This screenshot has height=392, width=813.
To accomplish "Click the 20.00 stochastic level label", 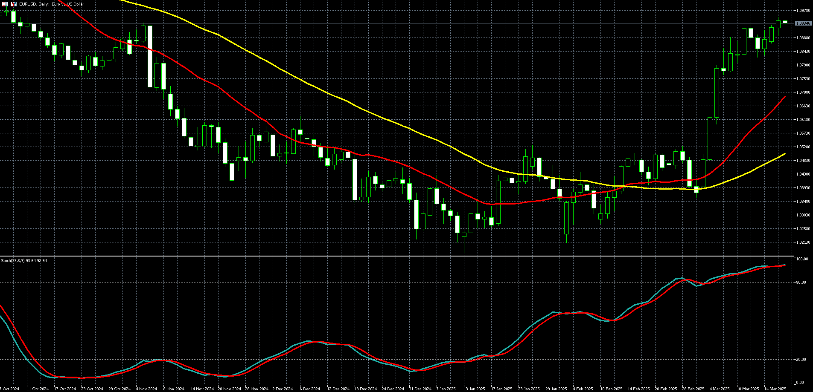I will [801, 360].
